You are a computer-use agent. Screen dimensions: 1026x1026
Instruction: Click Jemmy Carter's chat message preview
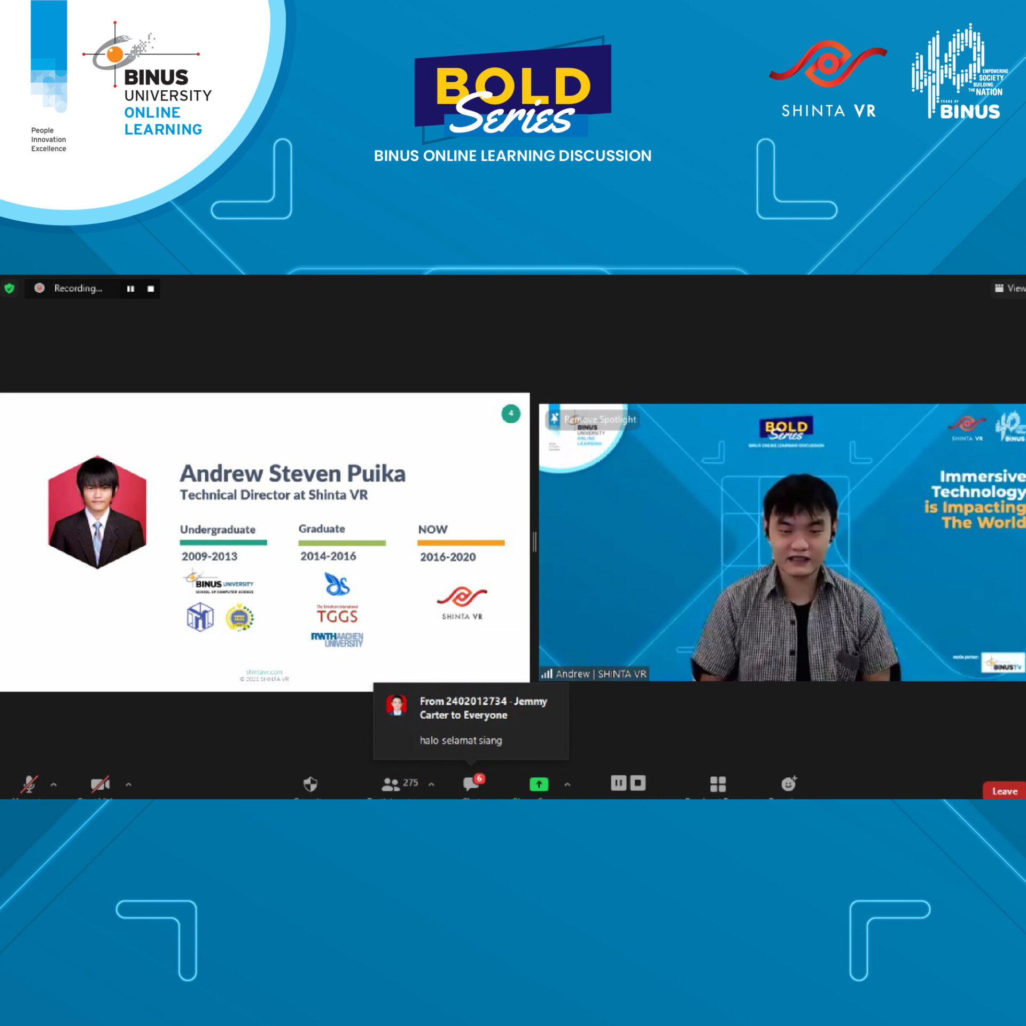tap(470, 721)
